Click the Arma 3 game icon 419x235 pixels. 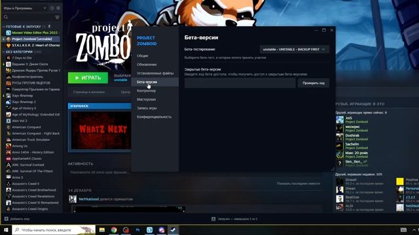9,178
